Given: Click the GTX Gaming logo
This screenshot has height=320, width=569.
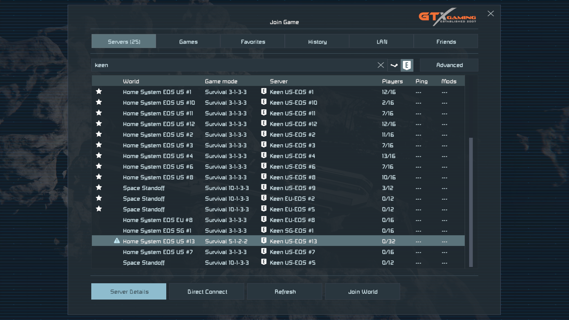Looking at the screenshot, I should coord(447,17).
